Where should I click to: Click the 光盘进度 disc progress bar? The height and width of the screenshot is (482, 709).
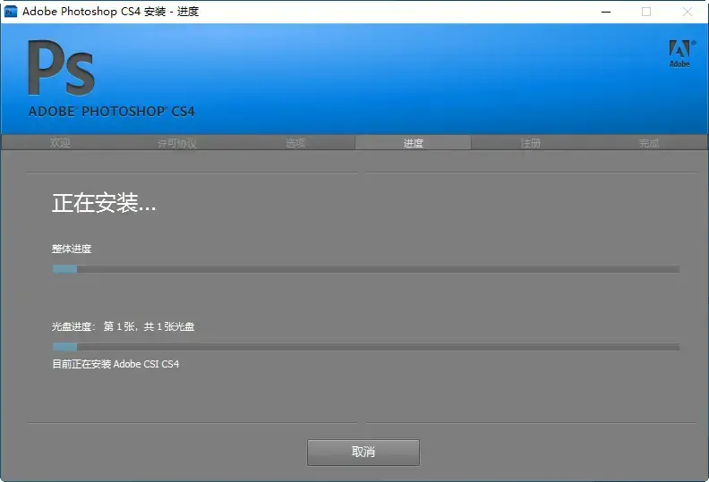(366, 347)
